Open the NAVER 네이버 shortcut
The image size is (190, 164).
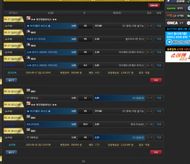(x=174, y=8)
